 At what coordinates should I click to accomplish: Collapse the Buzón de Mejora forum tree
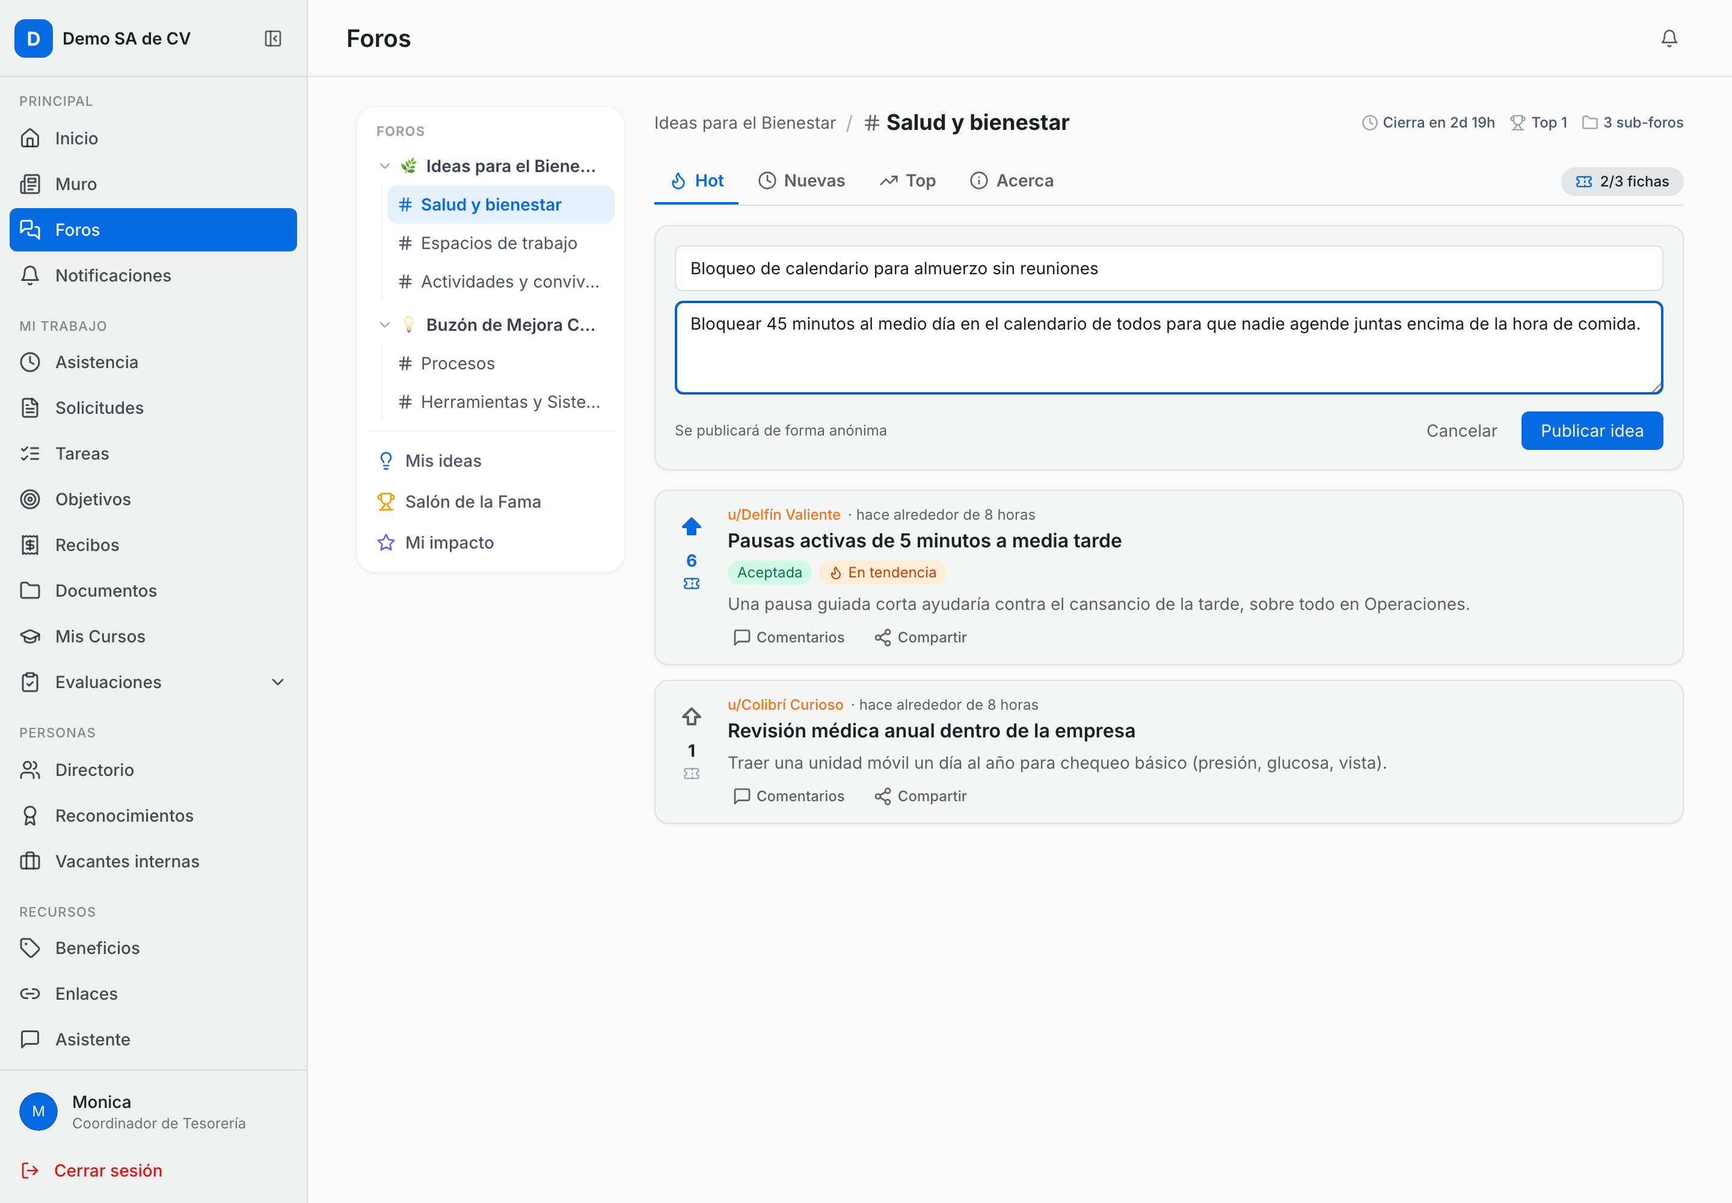pos(384,325)
